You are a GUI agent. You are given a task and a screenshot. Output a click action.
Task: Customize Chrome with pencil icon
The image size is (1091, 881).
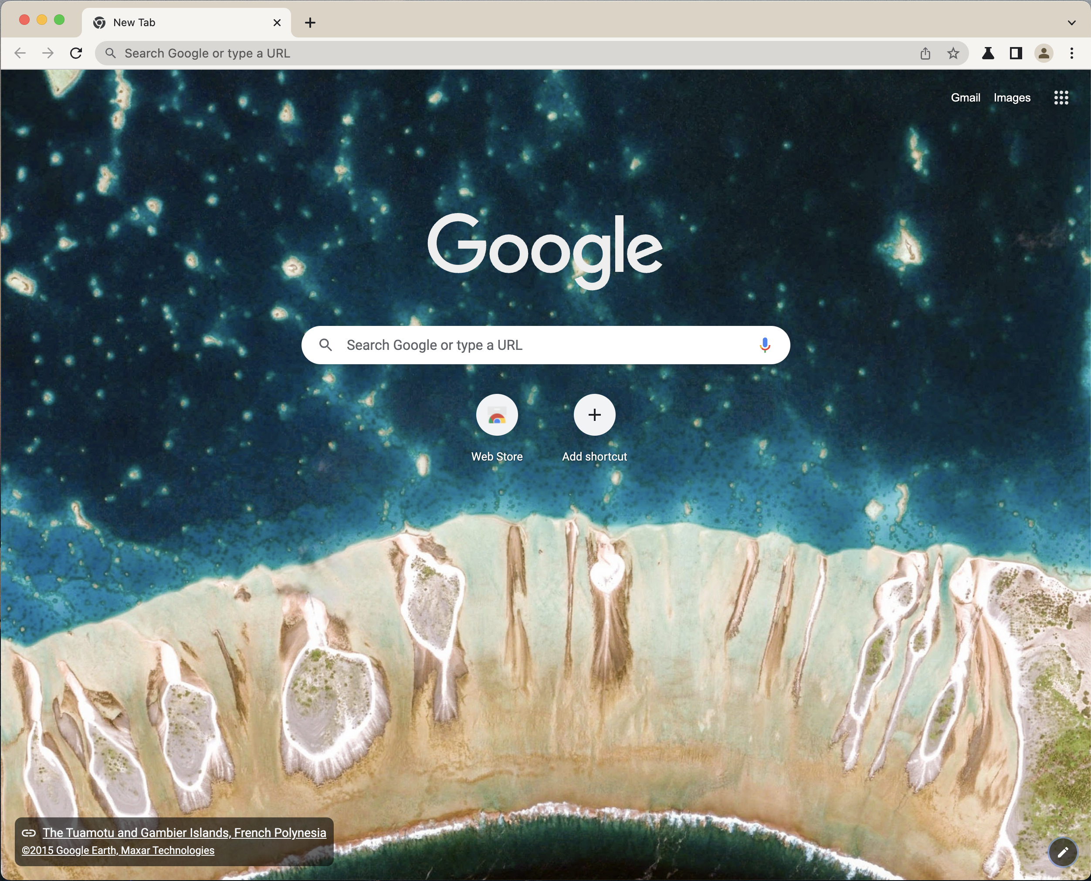(x=1063, y=853)
